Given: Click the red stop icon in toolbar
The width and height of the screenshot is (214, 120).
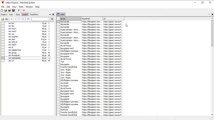Looking at the screenshot, I should tap(24, 10).
